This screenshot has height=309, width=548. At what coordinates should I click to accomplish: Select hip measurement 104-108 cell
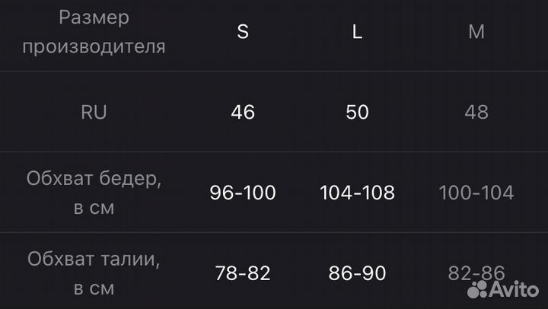pyautogui.click(x=357, y=193)
